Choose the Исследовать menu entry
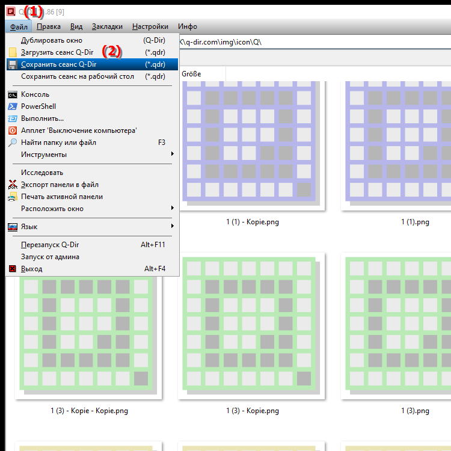The width and height of the screenshot is (451, 451). (x=93, y=173)
